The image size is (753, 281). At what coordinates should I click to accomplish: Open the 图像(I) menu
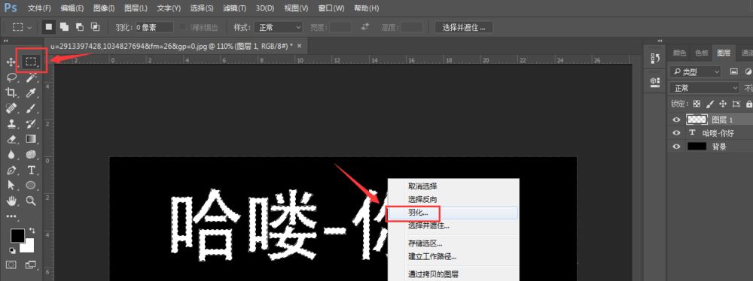(x=104, y=8)
